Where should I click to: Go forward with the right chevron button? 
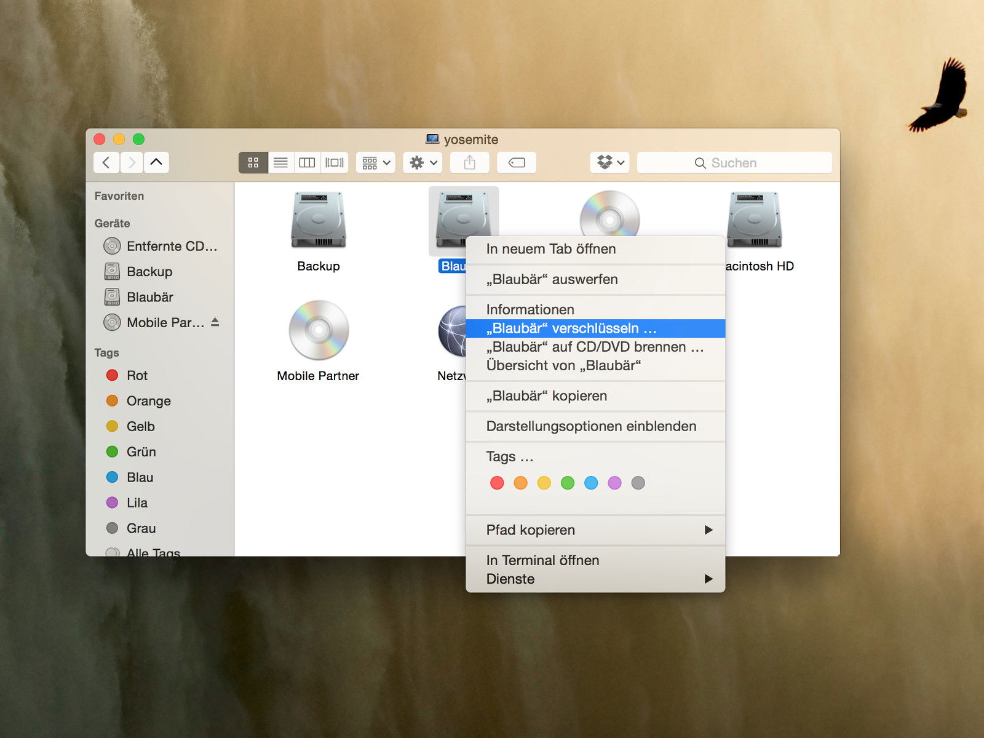tap(132, 162)
